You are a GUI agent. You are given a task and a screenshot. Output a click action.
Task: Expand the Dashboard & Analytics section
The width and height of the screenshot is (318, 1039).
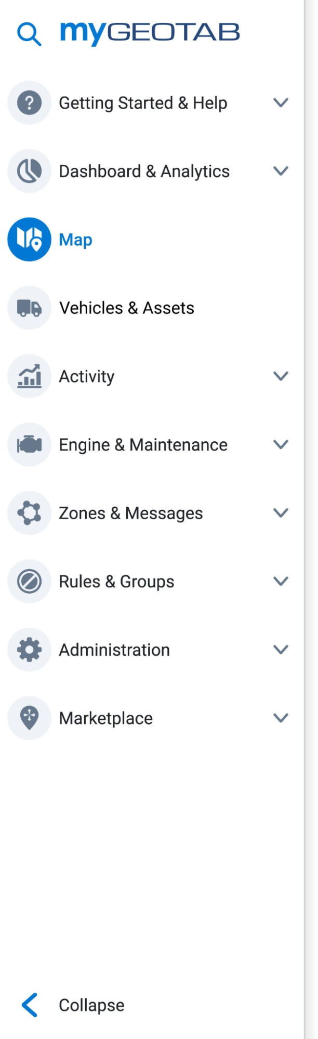pyautogui.click(x=281, y=171)
